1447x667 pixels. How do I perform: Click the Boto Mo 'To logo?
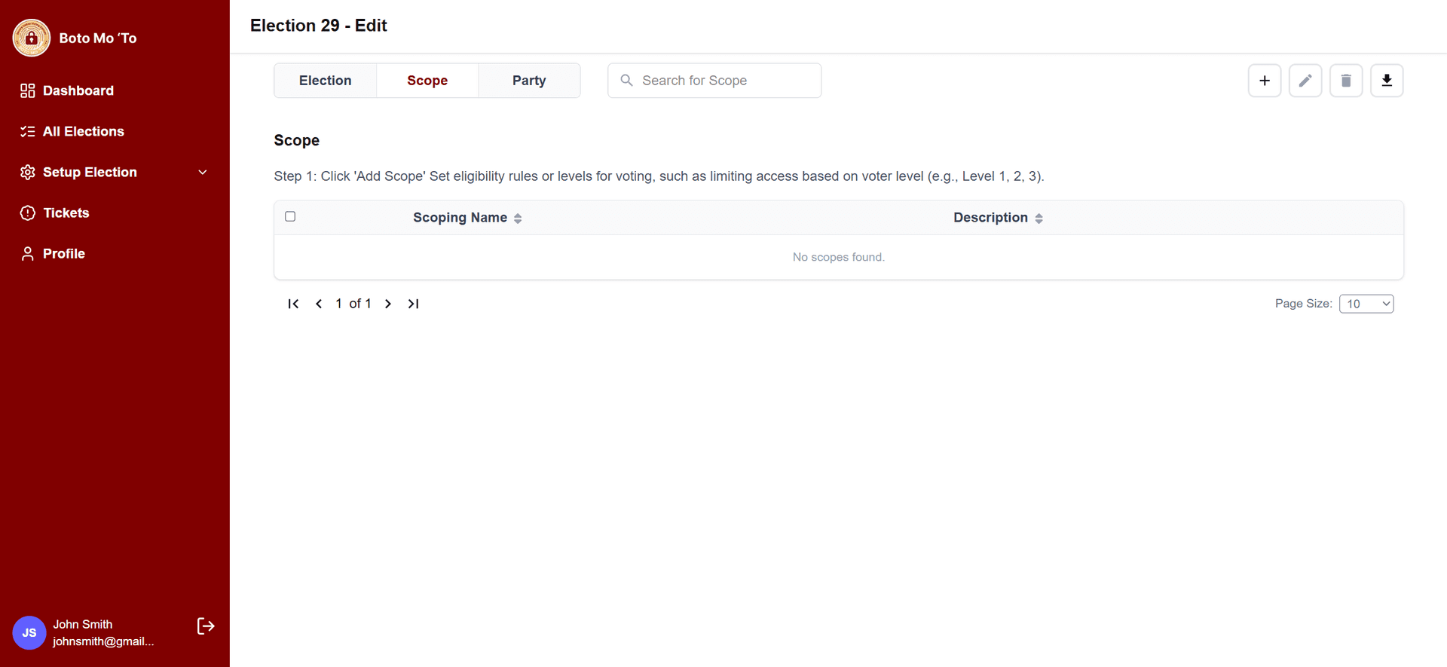click(x=32, y=38)
